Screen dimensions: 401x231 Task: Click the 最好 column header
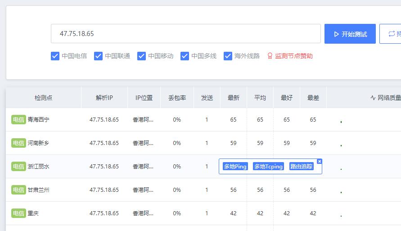pos(286,98)
